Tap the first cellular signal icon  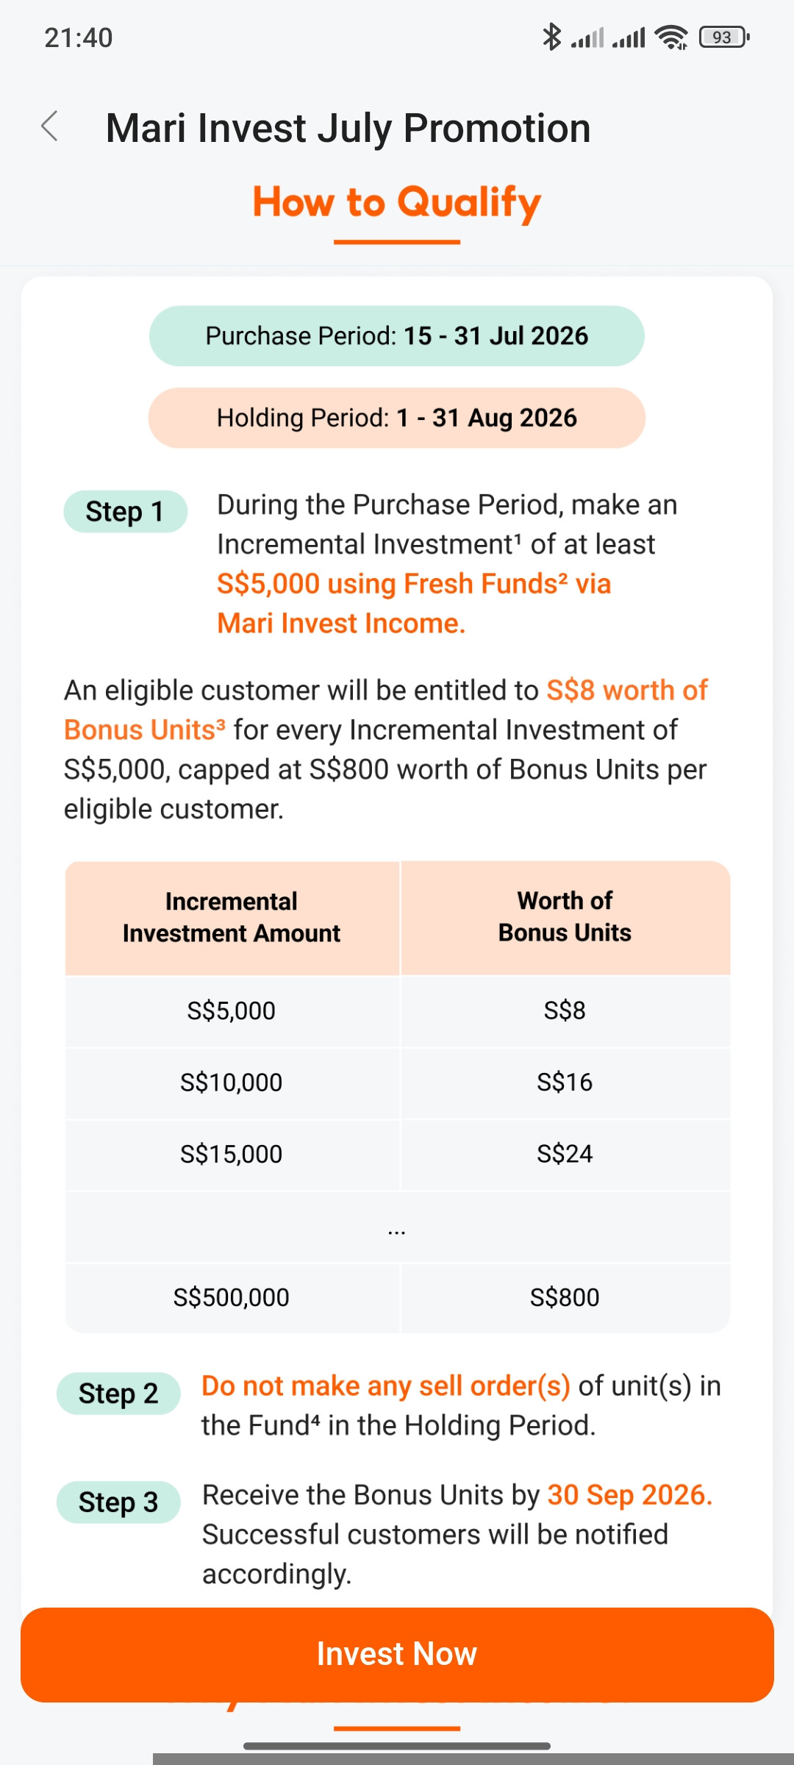point(587,38)
